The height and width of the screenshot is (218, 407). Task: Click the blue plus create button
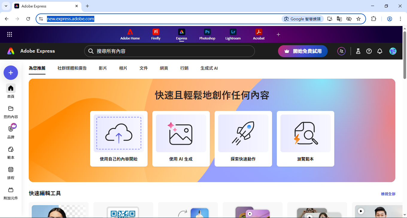coord(11,73)
